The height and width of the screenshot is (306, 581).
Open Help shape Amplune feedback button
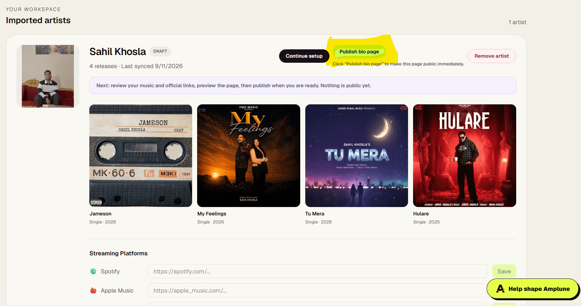[533, 289]
